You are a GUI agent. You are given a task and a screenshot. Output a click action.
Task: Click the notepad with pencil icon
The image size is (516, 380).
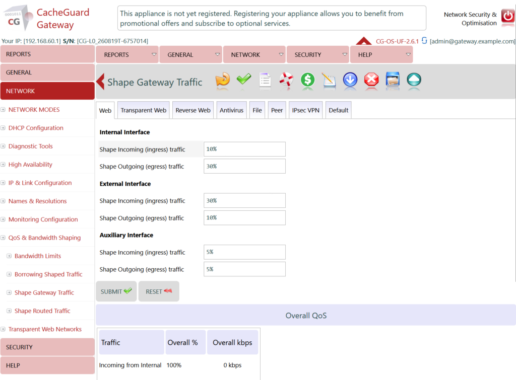pos(329,80)
